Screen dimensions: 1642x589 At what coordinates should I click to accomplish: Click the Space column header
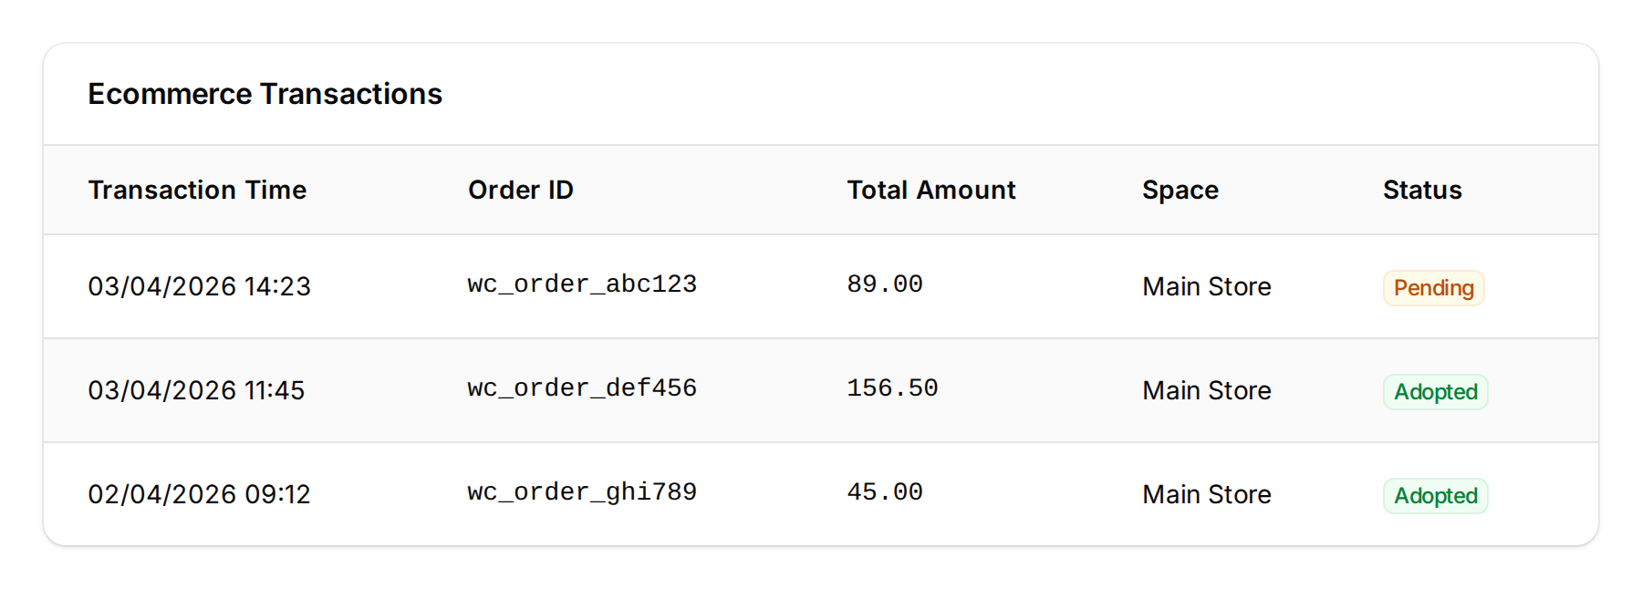[x=1180, y=191]
